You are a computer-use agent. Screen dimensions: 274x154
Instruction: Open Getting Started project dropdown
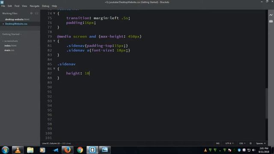12,34
